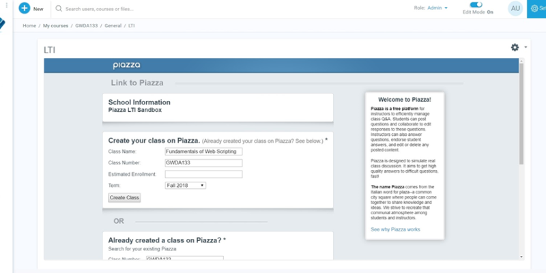The height and width of the screenshot is (273, 546).
Task: Open the Settings button at top right
Action: coord(536,9)
